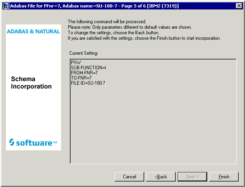Click the 'following command will be processed' text
This screenshot has width=245, height=187.
pos(107,22)
